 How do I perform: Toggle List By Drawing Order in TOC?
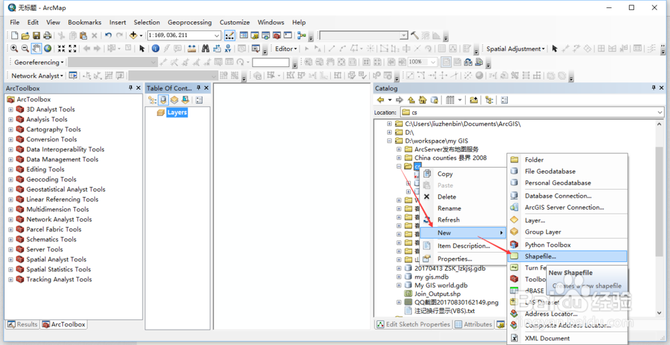[153, 100]
